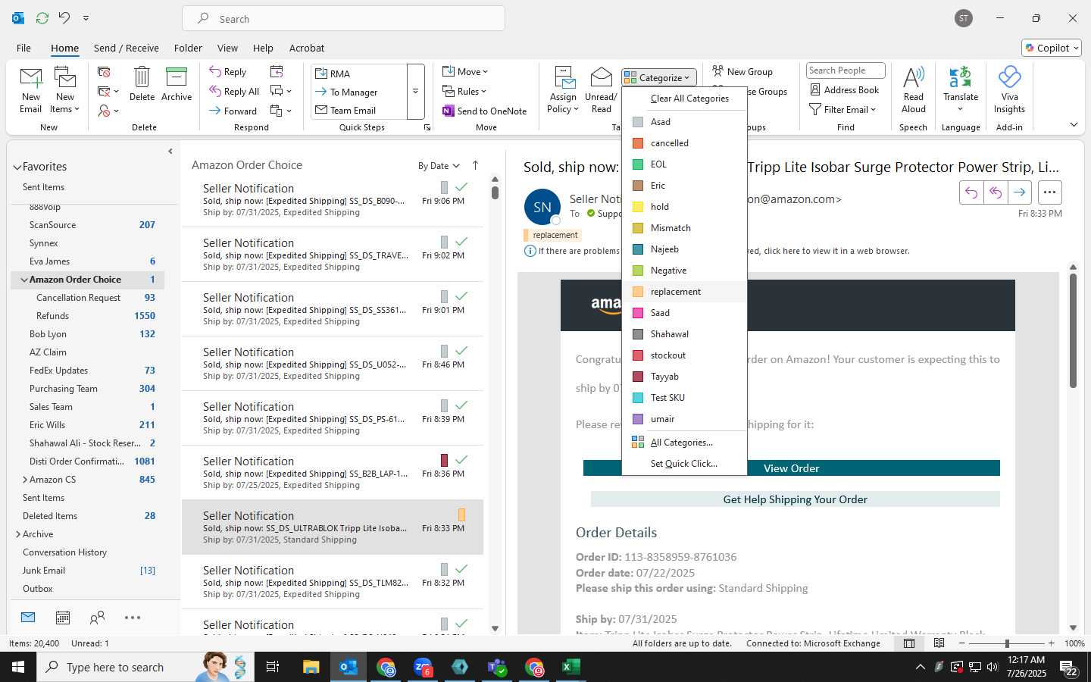Open Excel from the taskbar
The height and width of the screenshot is (682, 1091).
(x=571, y=667)
